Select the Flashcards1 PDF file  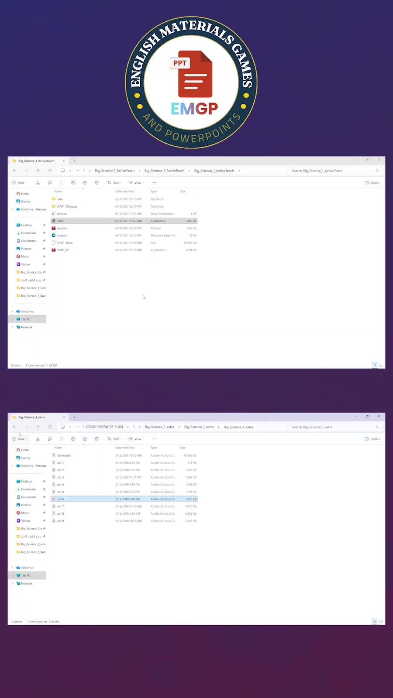coord(124,455)
